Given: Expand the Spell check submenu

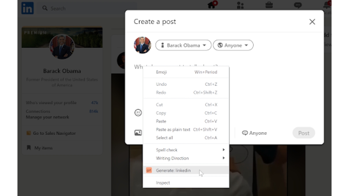Looking at the screenshot, I should pyautogui.click(x=186, y=150).
